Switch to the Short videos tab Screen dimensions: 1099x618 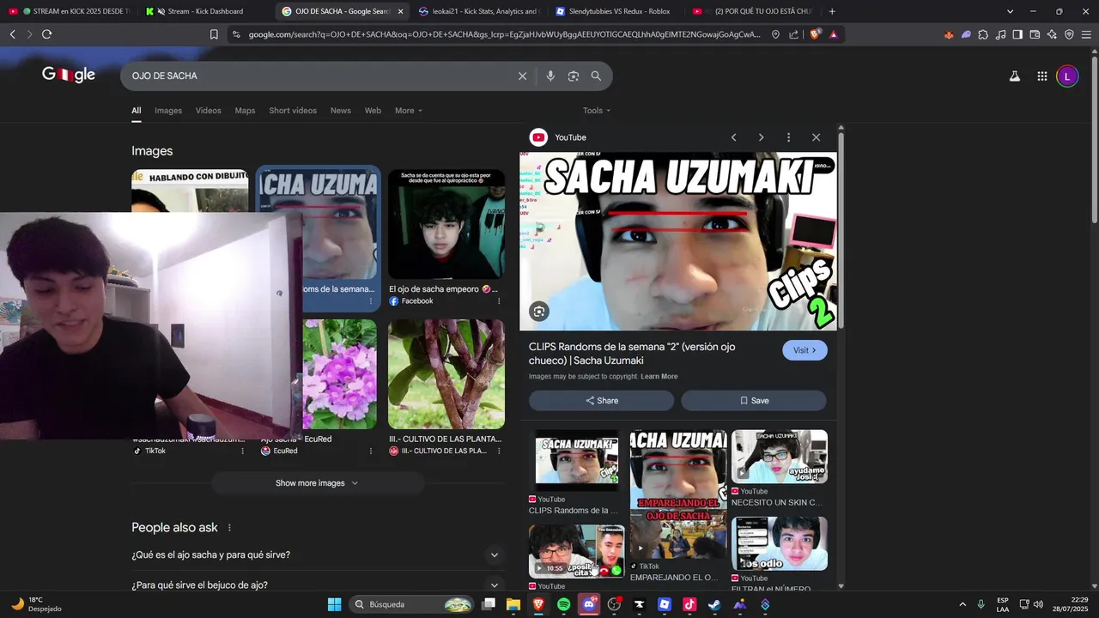293,111
